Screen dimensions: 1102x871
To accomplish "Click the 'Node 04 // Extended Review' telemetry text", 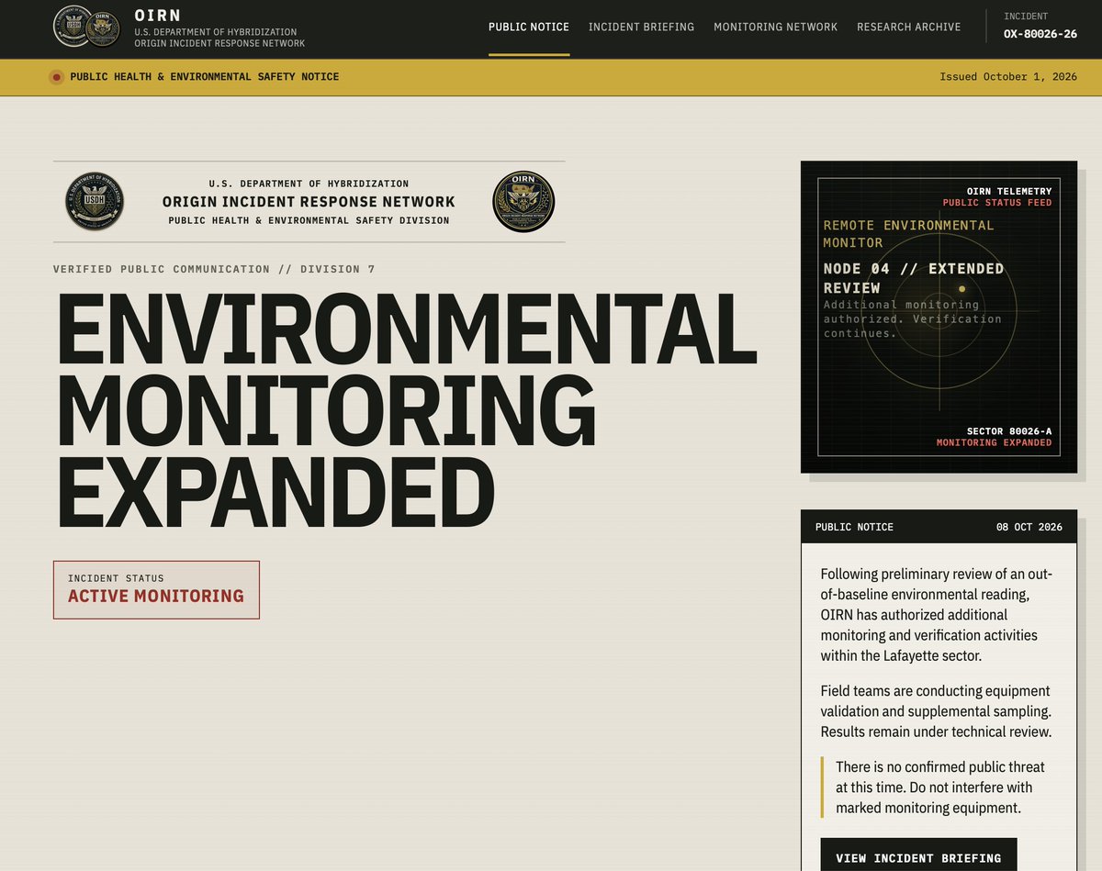I will (x=914, y=278).
